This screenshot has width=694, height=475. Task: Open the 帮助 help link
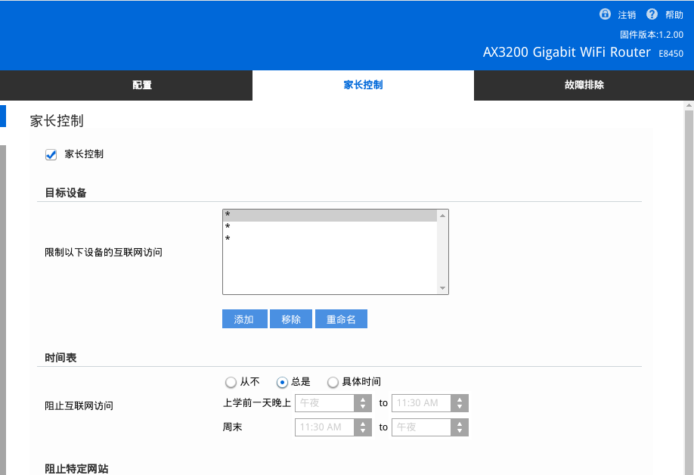pos(674,15)
